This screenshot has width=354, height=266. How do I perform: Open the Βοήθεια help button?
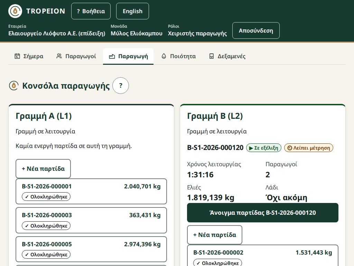click(91, 11)
